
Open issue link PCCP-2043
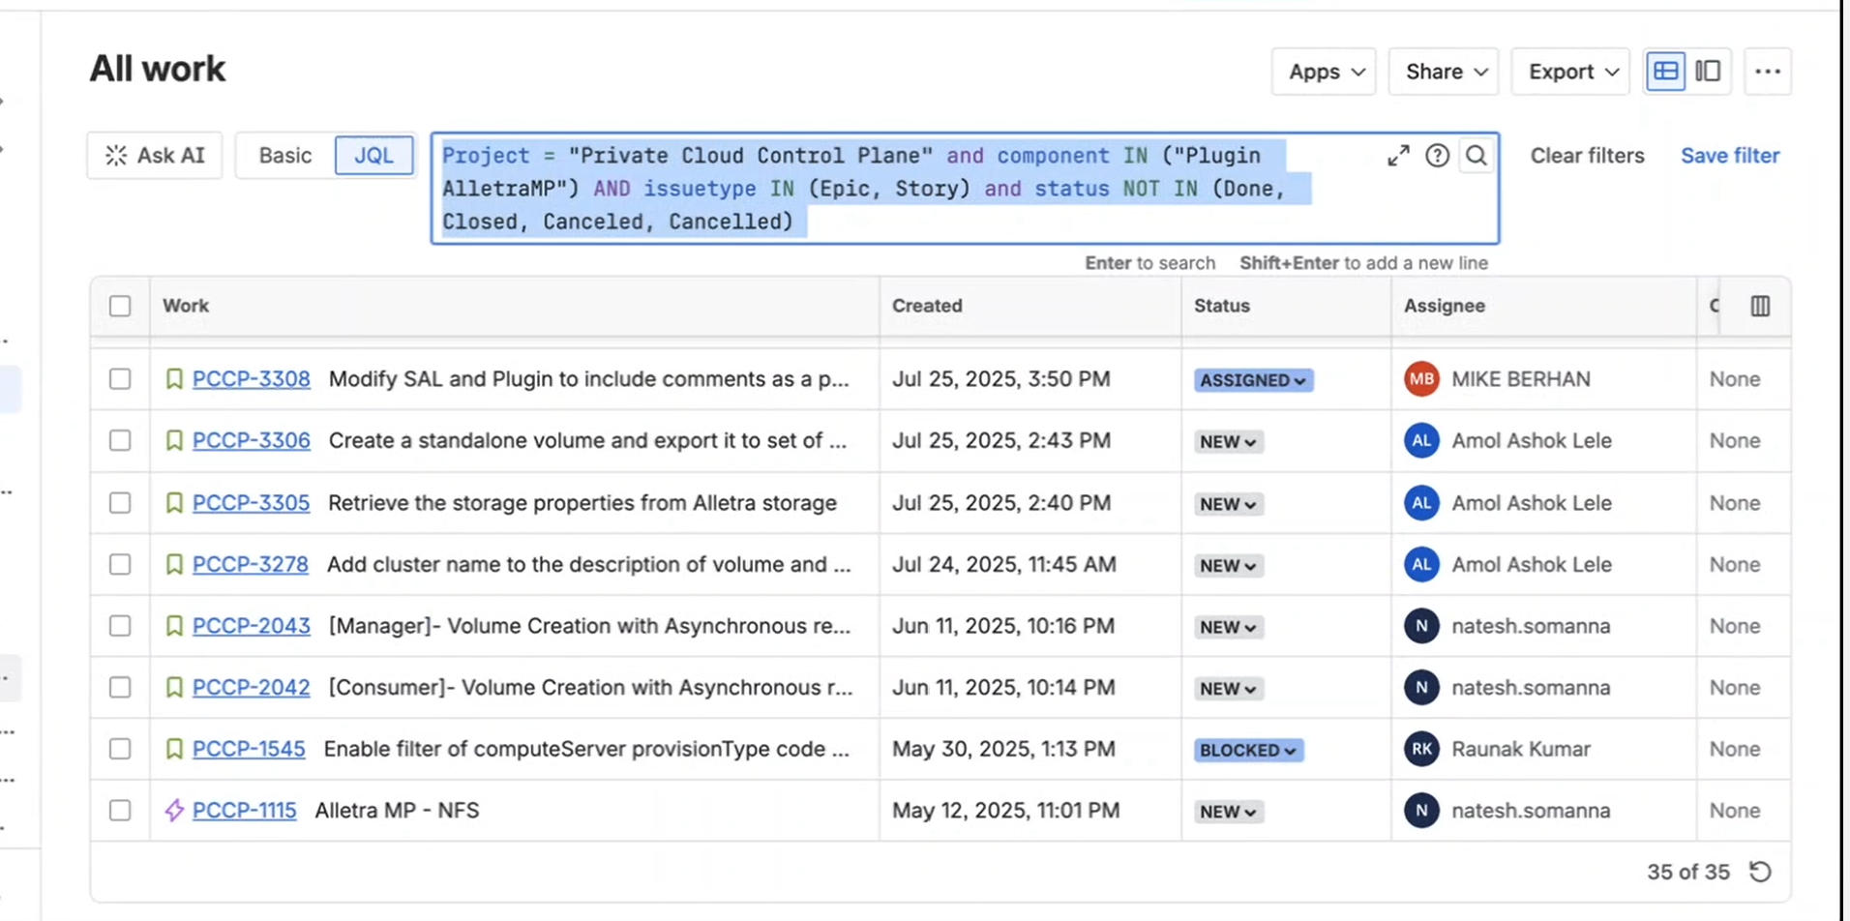251,626
